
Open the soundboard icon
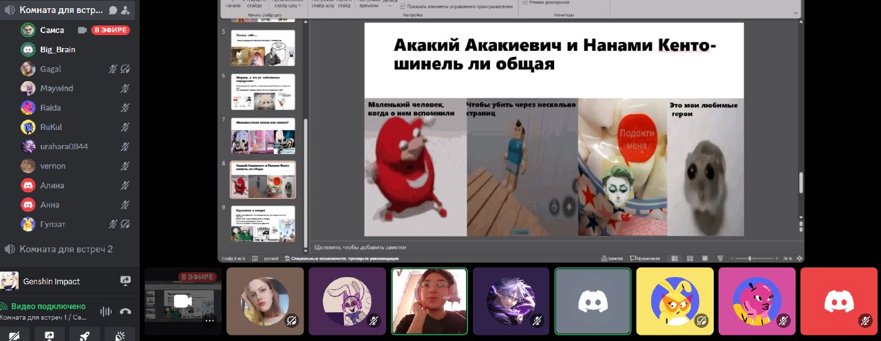[120, 335]
